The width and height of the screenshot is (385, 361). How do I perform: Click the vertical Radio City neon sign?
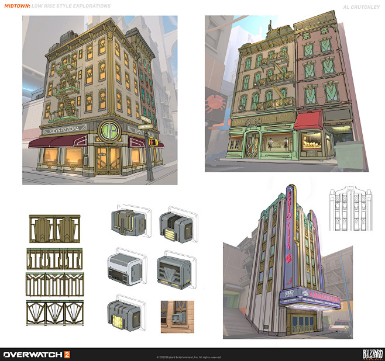[x=290, y=238]
